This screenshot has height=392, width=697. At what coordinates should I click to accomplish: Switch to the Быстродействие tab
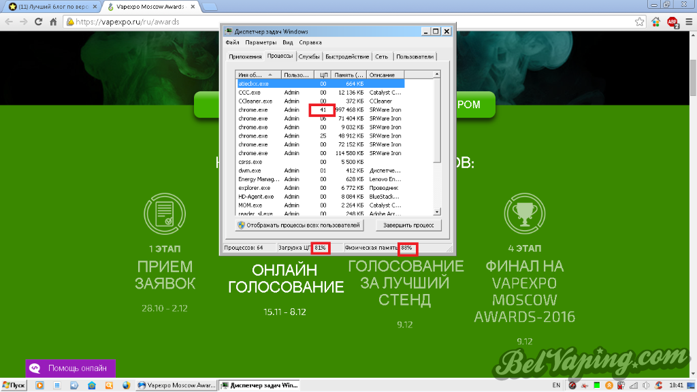[x=346, y=56]
